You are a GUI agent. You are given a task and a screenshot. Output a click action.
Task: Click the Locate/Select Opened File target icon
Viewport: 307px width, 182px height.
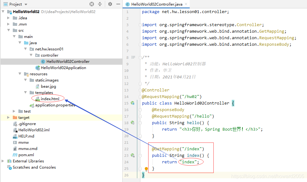click(92, 4)
